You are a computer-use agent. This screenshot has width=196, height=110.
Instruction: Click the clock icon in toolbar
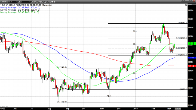coord(32,2)
